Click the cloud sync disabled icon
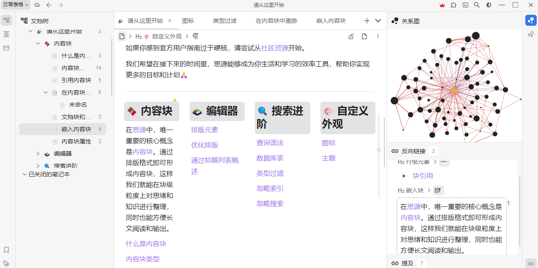The image size is (538, 268). [x=37, y=5]
